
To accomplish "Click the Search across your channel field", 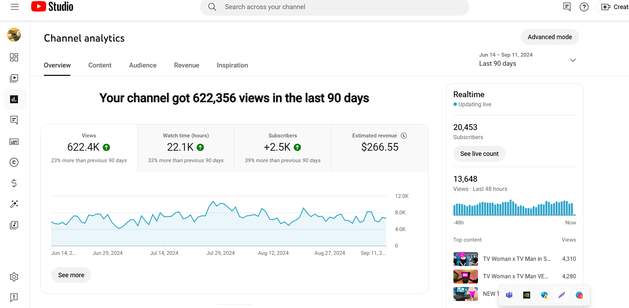I will (334, 7).
